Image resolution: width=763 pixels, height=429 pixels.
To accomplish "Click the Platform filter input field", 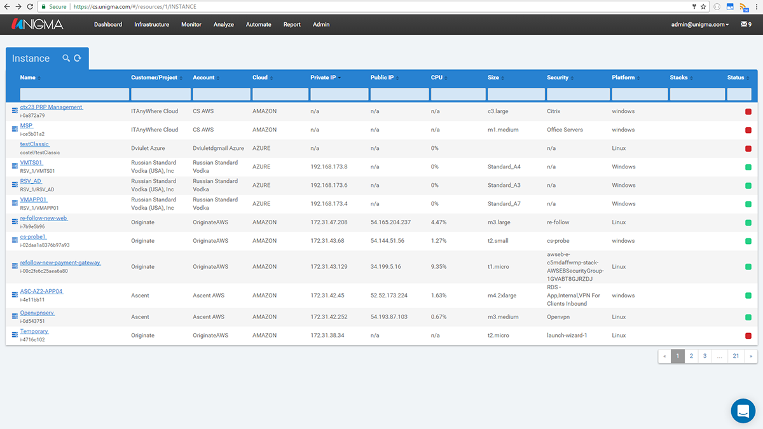I will click(640, 94).
